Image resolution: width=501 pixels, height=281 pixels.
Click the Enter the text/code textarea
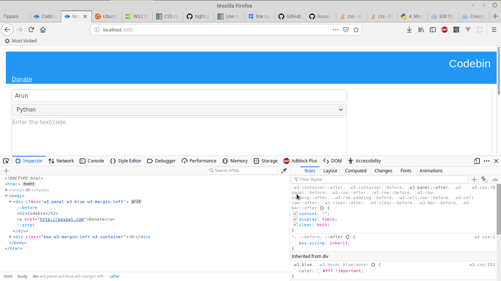point(179,136)
